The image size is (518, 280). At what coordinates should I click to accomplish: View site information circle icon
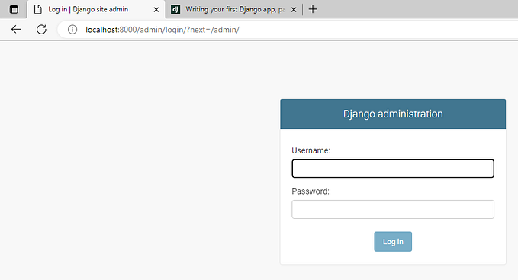click(x=72, y=30)
